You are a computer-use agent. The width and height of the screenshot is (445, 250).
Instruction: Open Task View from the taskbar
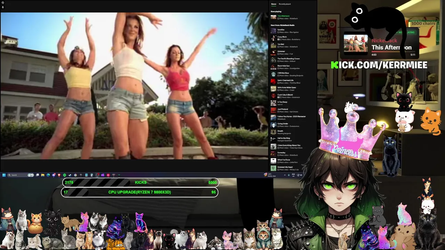pyautogui.click(x=37, y=175)
